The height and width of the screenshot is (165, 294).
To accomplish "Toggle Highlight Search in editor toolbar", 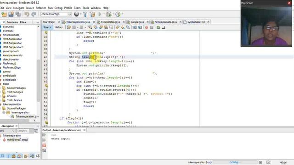I will [x=106, y=27].
